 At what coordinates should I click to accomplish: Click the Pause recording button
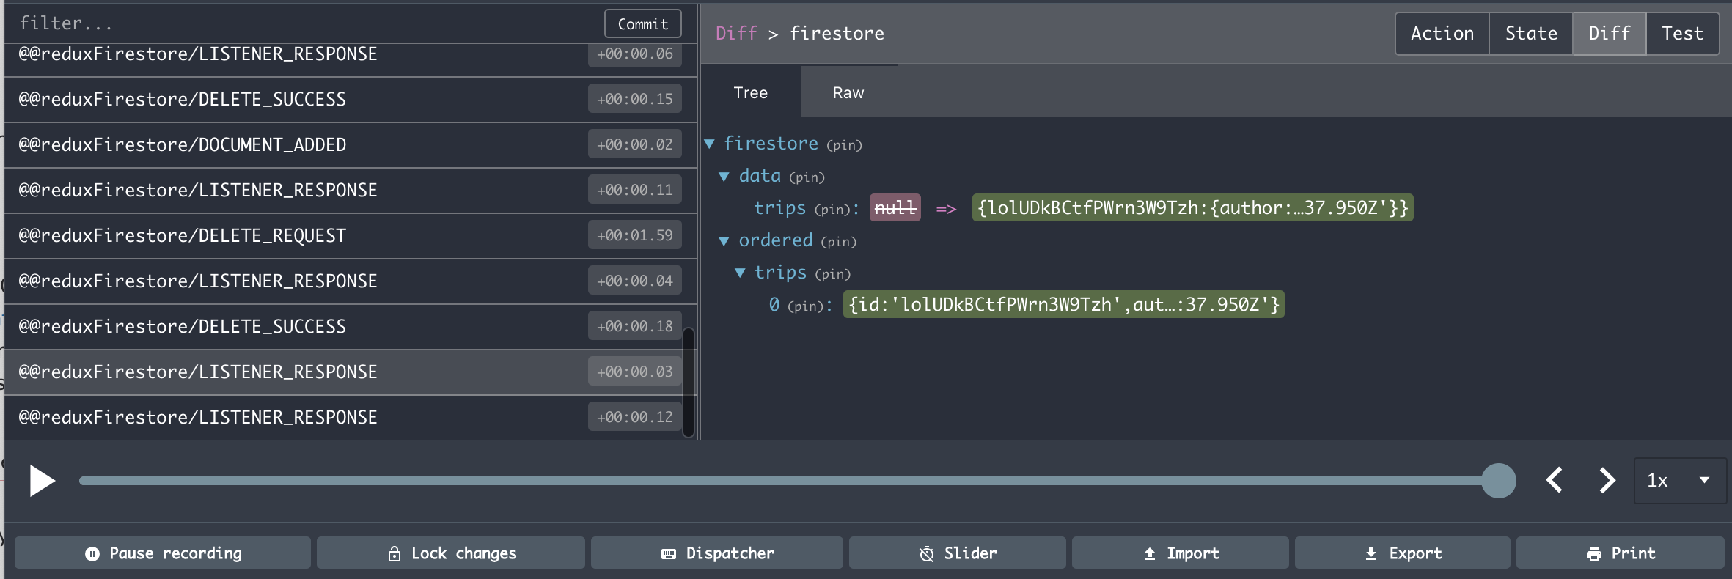[163, 553]
